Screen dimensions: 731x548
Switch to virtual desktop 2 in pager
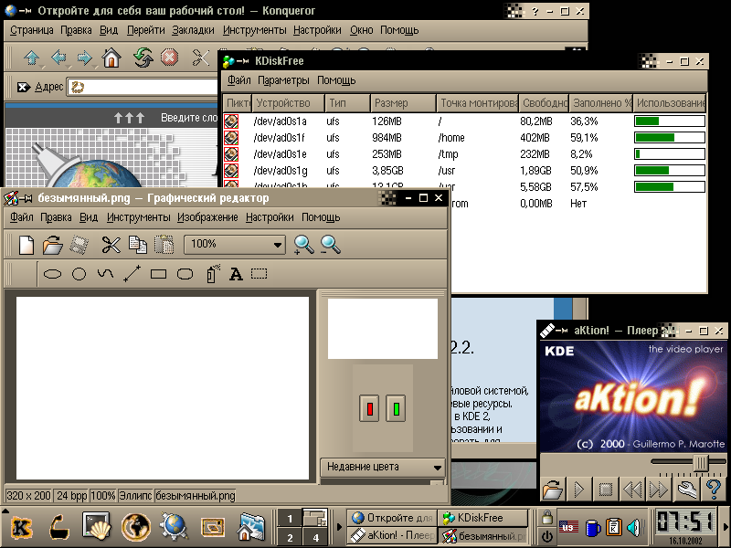coord(290,537)
